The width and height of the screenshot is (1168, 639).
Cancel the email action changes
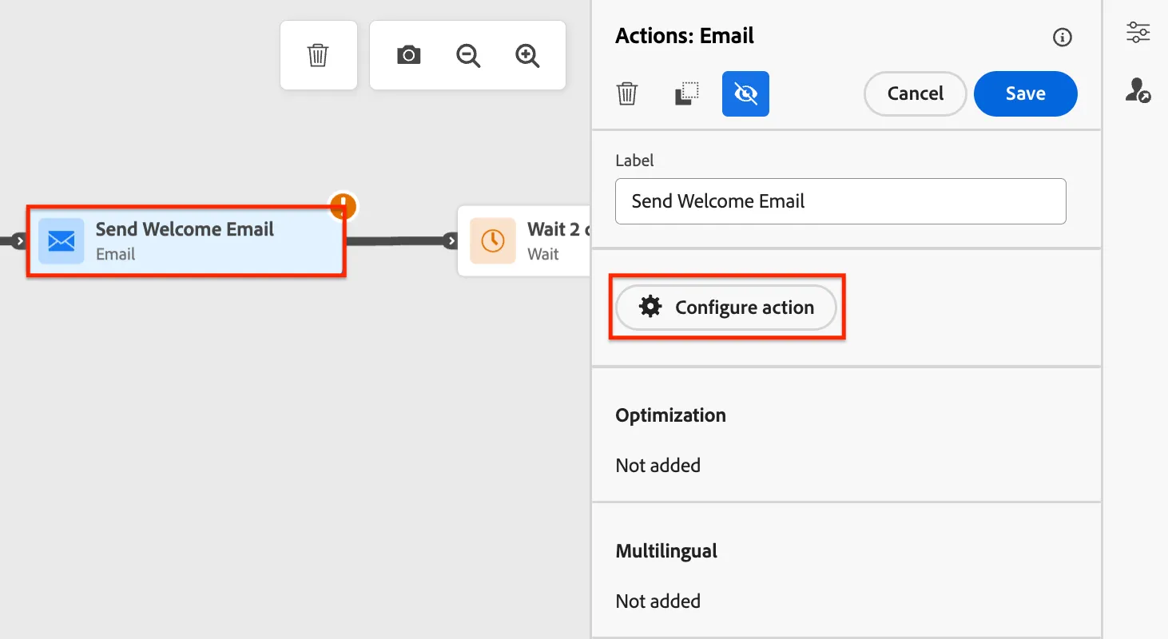(x=916, y=93)
